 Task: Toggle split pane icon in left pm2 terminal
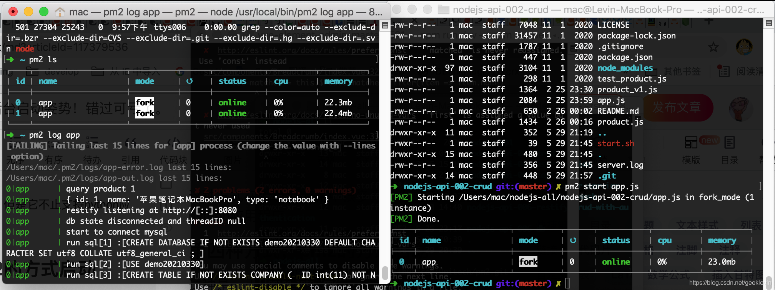(x=385, y=26)
